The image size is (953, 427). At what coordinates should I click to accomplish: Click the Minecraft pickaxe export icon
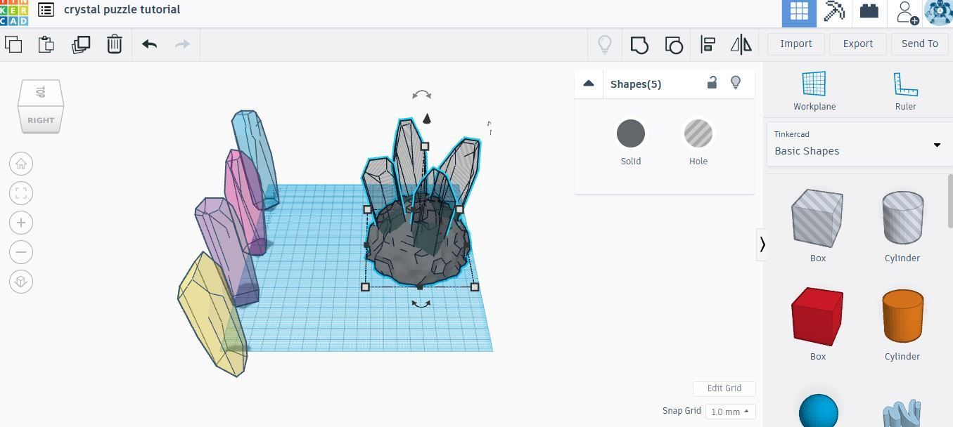pyautogui.click(x=835, y=11)
